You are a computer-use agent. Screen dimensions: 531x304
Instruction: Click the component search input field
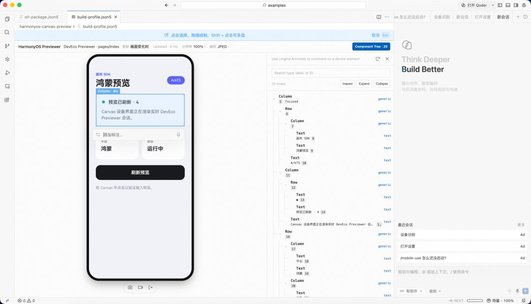pyautogui.click(x=331, y=73)
